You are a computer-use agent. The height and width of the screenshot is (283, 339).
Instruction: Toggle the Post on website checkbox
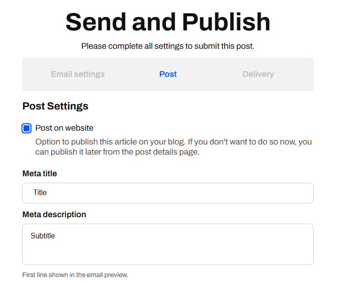coord(27,128)
